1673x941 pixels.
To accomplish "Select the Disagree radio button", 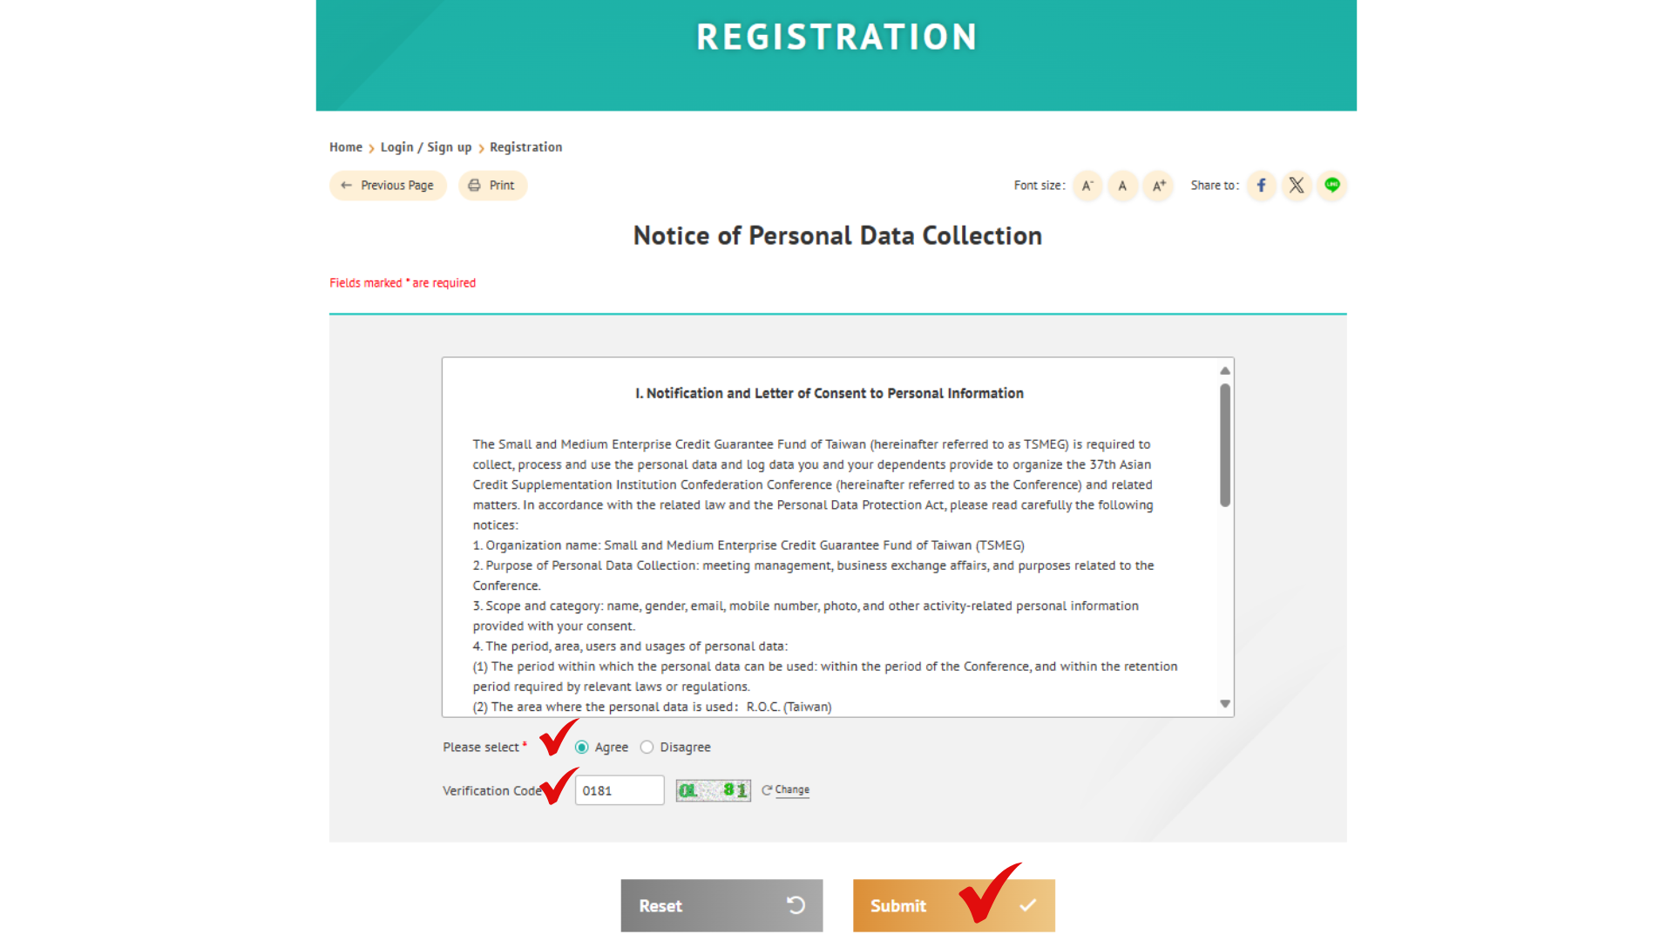I will tap(647, 748).
